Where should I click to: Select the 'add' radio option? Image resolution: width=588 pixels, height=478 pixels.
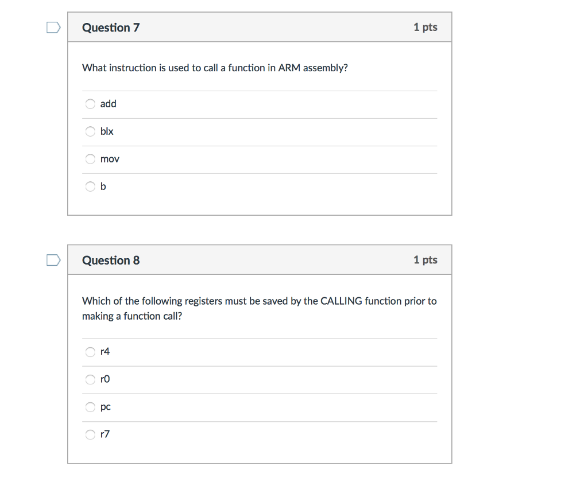click(90, 104)
